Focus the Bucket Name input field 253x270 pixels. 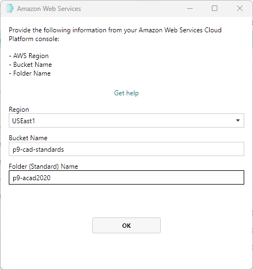[126, 149]
